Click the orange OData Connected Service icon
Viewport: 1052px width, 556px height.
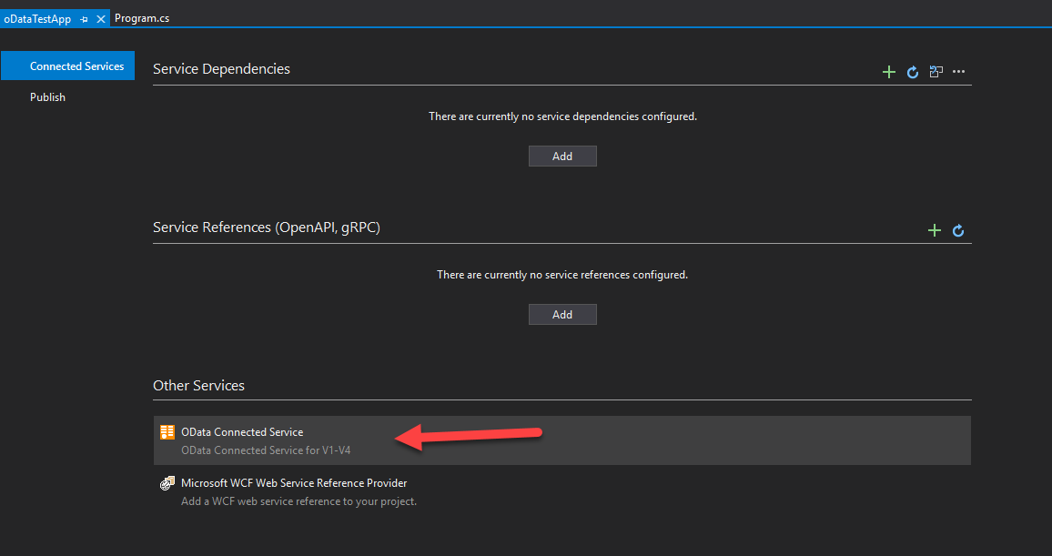(x=167, y=432)
